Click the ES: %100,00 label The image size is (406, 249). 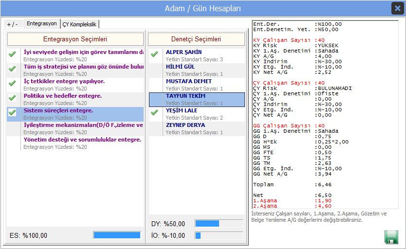click(x=29, y=235)
